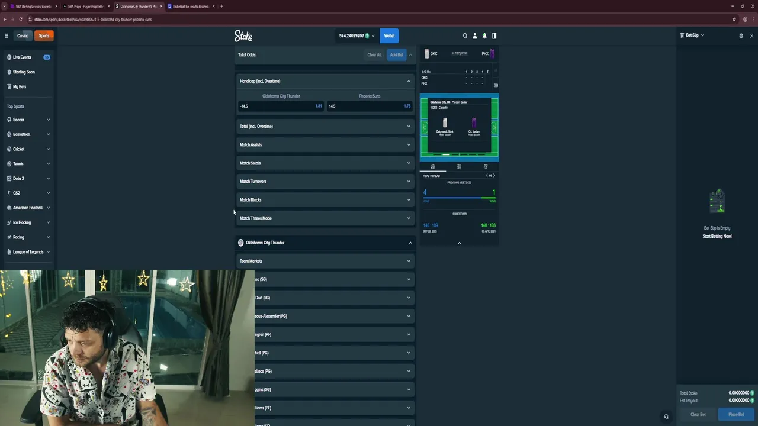The image size is (758, 426).
Task: Open the balance currency dropdown
Action: pyautogui.click(x=356, y=35)
